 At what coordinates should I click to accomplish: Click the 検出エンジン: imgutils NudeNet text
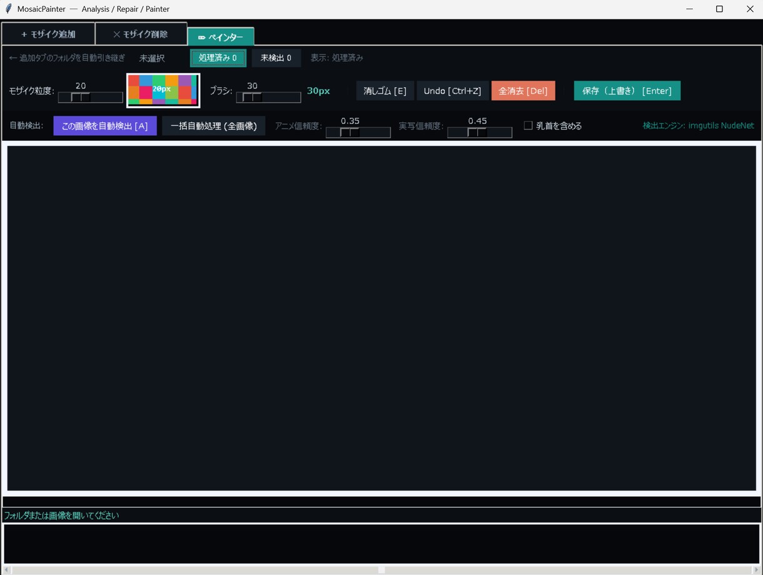point(699,126)
